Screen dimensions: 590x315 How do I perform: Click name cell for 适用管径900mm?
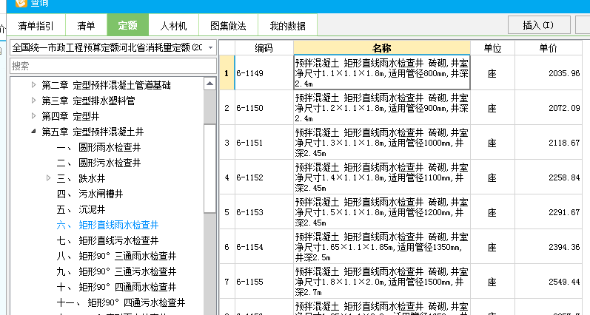(x=381, y=108)
